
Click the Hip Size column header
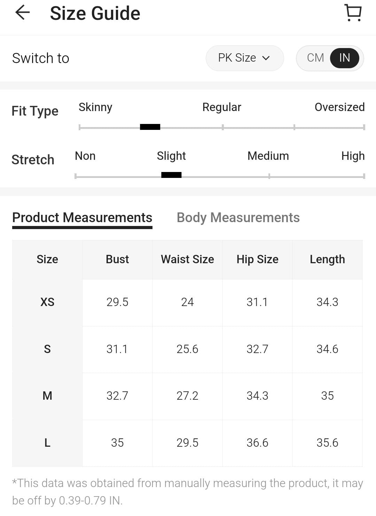pyautogui.click(x=257, y=259)
